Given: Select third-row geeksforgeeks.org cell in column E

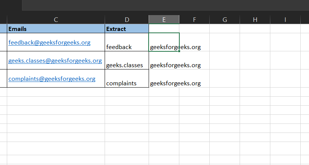Looking at the screenshot, I should 164,78.
